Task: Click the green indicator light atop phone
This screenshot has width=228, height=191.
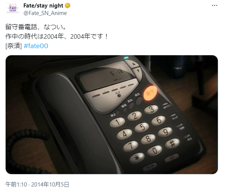Action: point(126,58)
